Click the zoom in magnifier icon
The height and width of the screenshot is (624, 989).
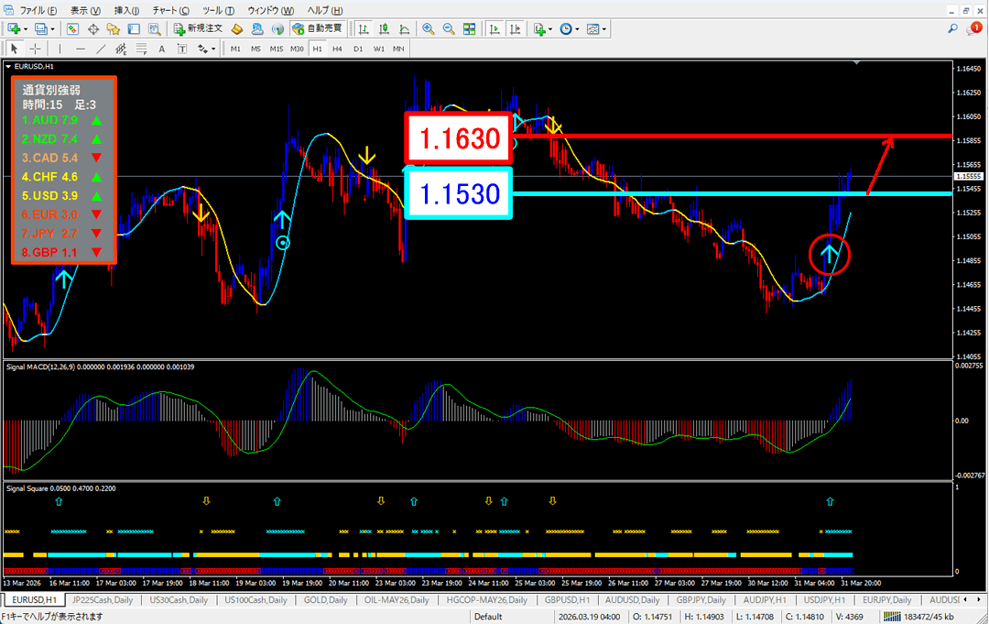[x=428, y=29]
